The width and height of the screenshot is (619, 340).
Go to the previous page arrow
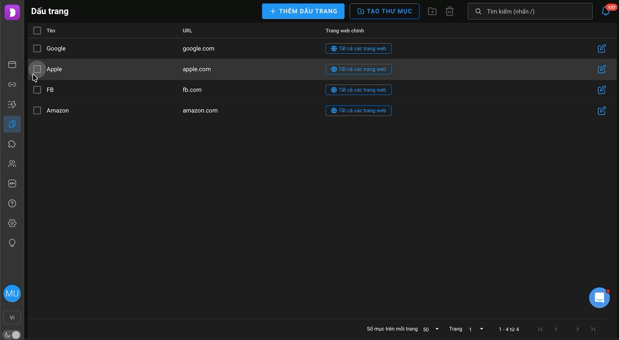click(x=556, y=329)
